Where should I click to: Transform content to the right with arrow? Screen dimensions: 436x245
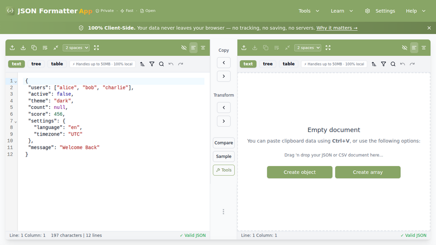(223, 121)
